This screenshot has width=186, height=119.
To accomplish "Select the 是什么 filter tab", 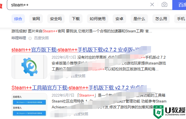I will point(139,19).
